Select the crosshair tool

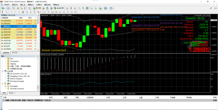[x=7, y=12]
